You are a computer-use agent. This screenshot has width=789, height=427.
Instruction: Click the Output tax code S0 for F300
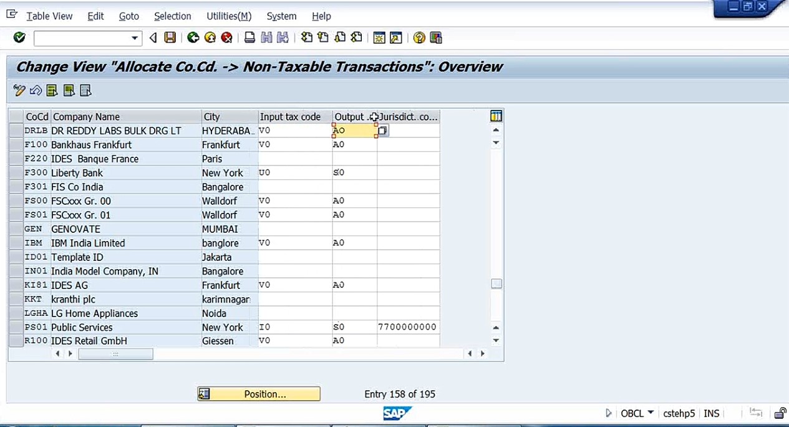pyautogui.click(x=354, y=172)
